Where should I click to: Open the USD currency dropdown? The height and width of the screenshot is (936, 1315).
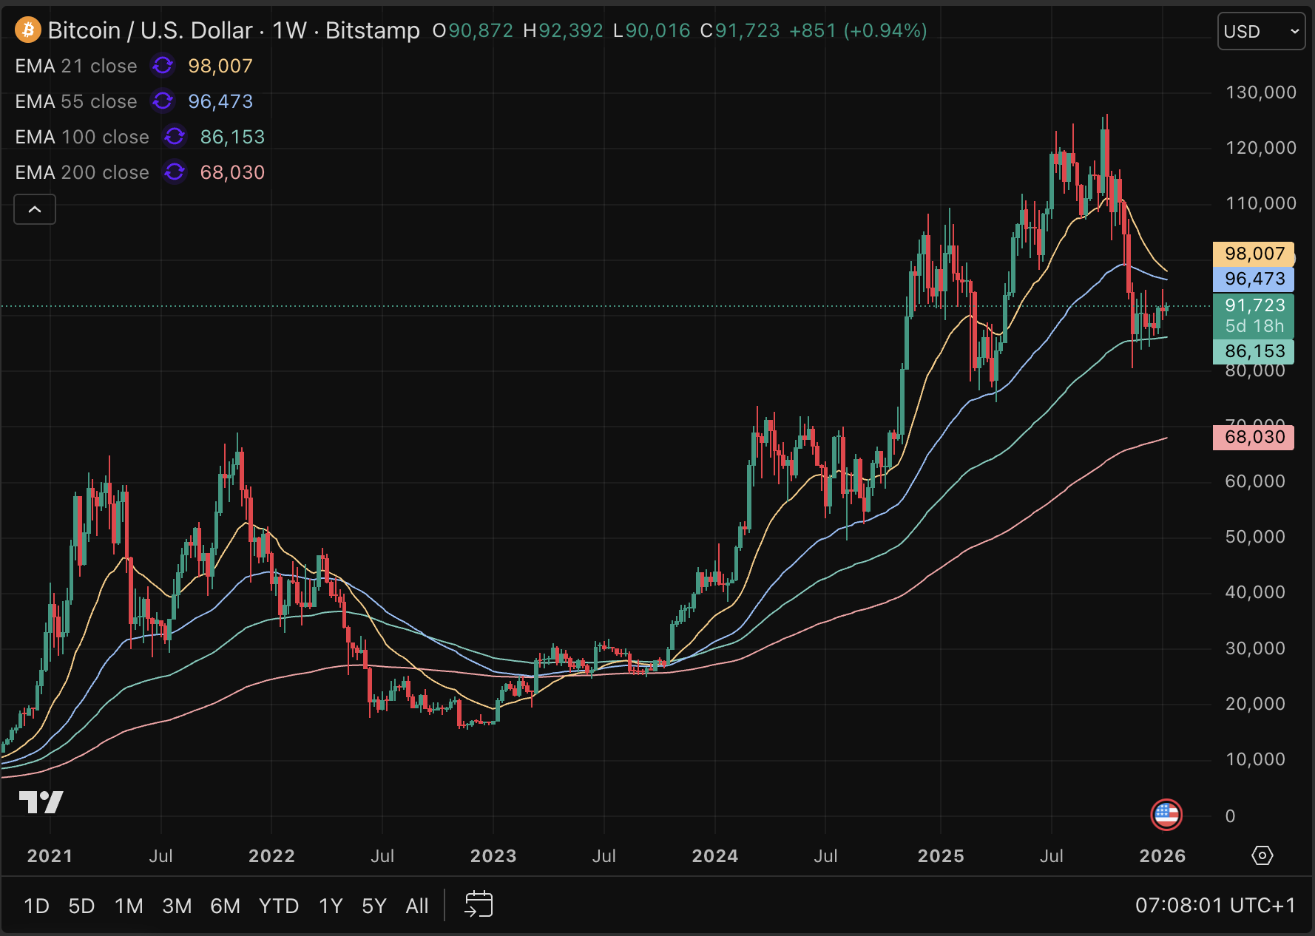(1260, 32)
